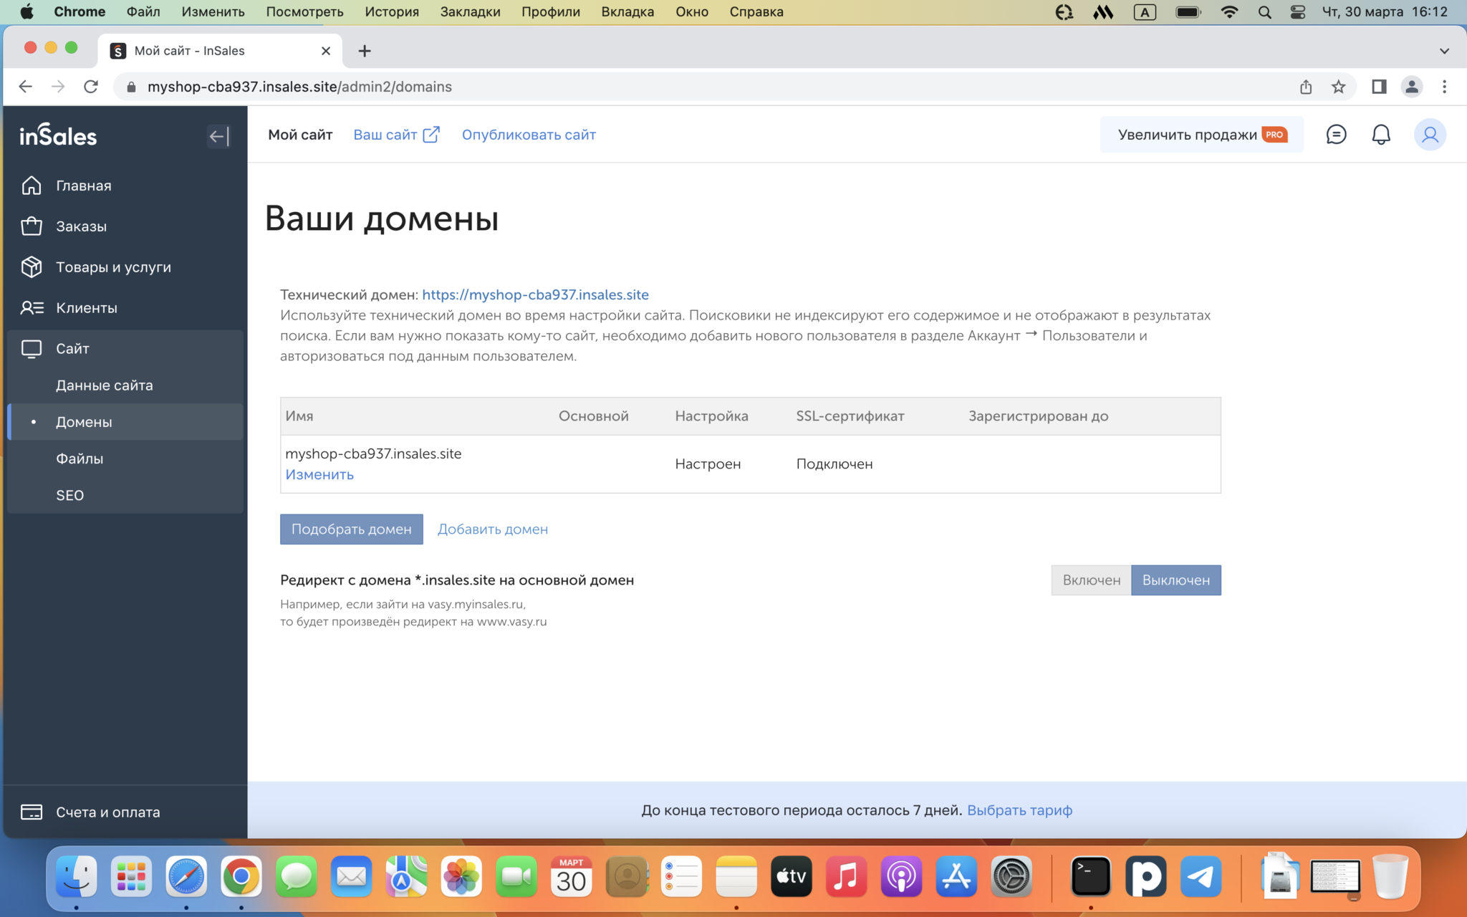Open the Закладки menu in menu bar
The image size is (1467, 917).
[470, 11]
